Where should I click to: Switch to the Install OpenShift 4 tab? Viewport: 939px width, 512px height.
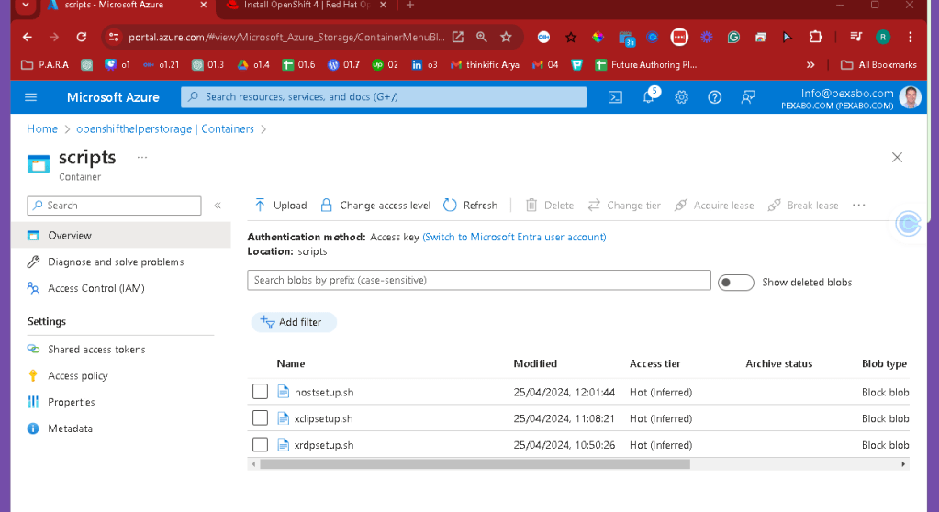tap(306, 5)
